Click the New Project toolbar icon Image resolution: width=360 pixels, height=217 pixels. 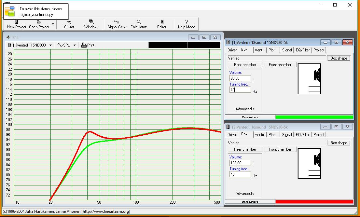click(x=16, y=24)
